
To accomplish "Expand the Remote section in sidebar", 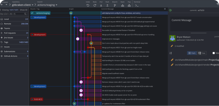I will tap(14, 24).
